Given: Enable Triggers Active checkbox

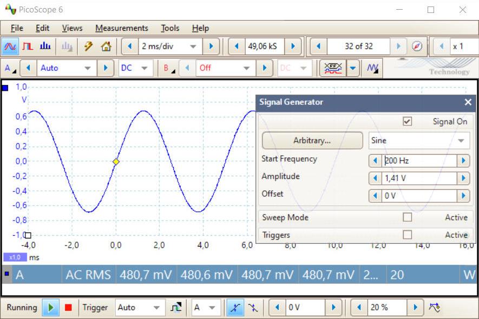Looking at the screenshot, I should coord(407,235).
